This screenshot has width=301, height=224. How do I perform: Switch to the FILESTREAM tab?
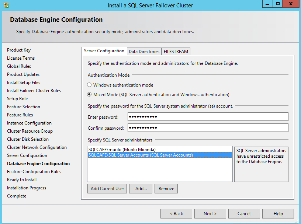pyautogui.click(x=176, y=52)
